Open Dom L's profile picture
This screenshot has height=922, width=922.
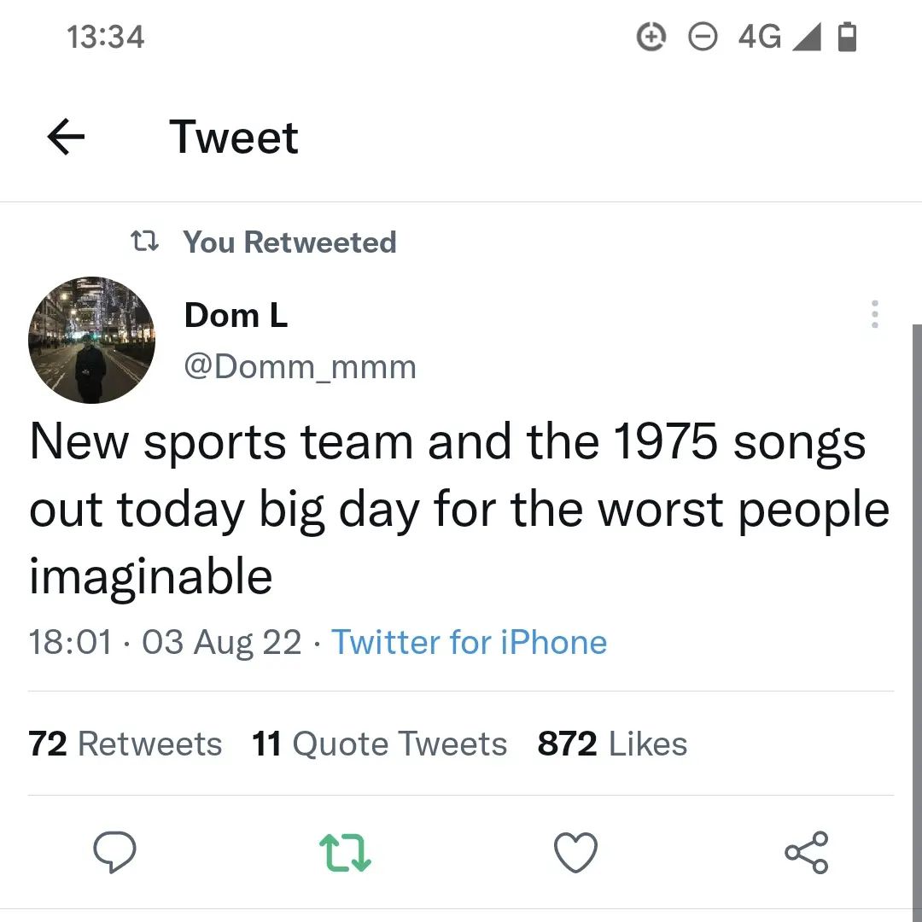coord(92,340)
